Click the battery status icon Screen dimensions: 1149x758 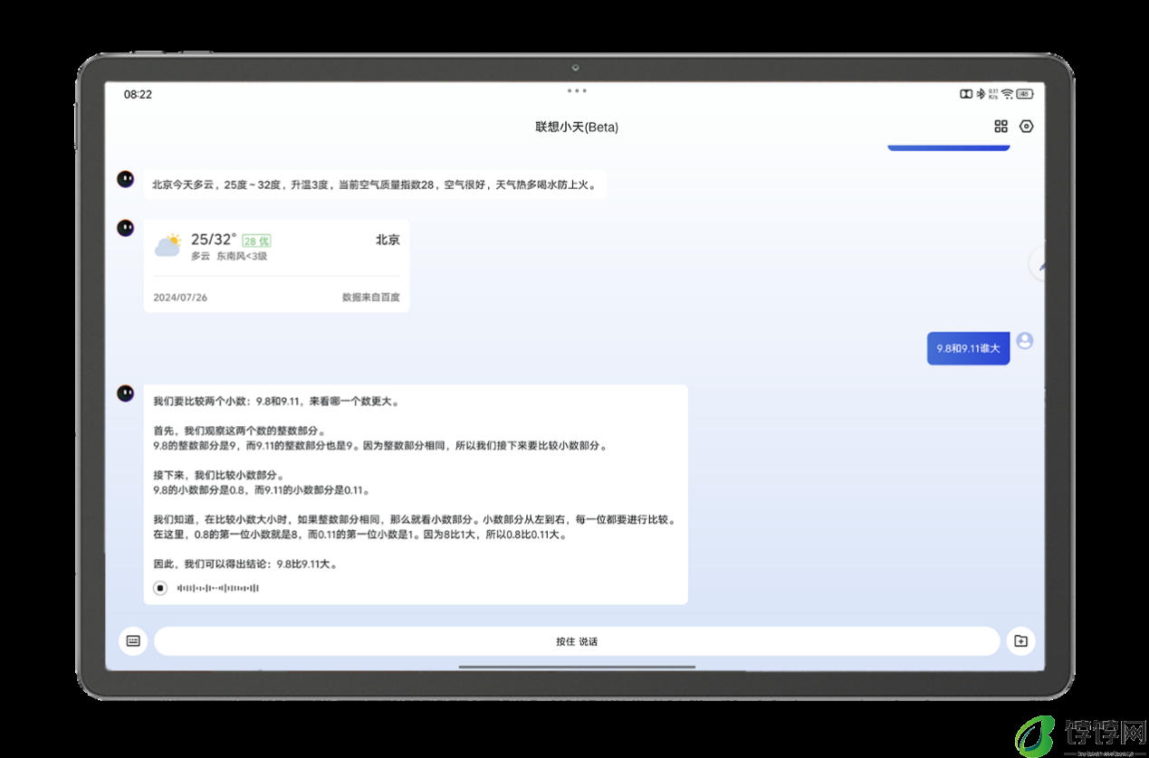pos(1024,94)
